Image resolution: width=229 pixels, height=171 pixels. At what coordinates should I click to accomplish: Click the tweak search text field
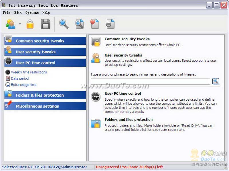pyautogui.click(x=151, y=81)
